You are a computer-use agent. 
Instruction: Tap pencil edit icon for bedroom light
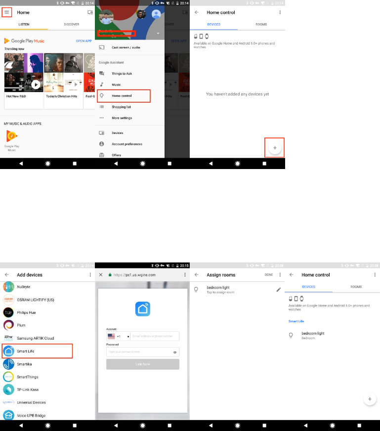pyautogui.click(x=278, y=290)
